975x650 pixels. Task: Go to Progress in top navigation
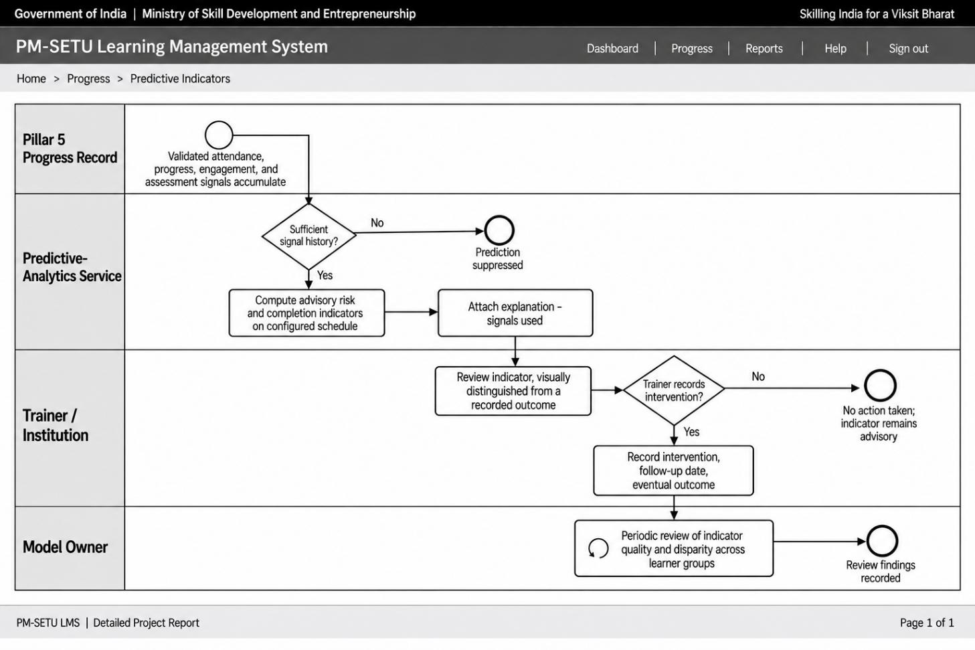[691, 48]
